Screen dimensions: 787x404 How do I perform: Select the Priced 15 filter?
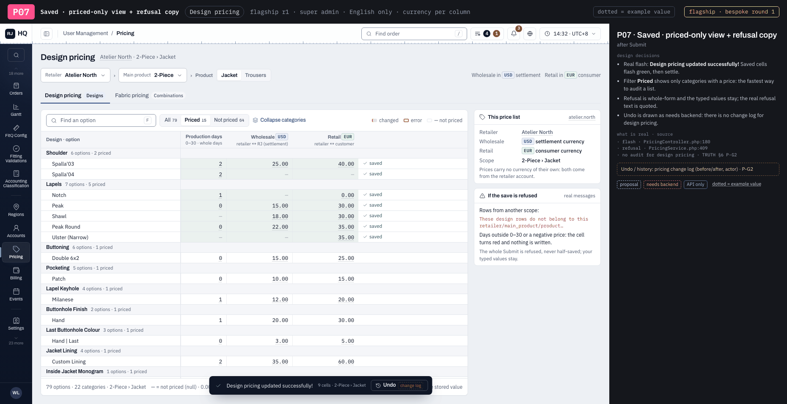(x=195, y=120)
